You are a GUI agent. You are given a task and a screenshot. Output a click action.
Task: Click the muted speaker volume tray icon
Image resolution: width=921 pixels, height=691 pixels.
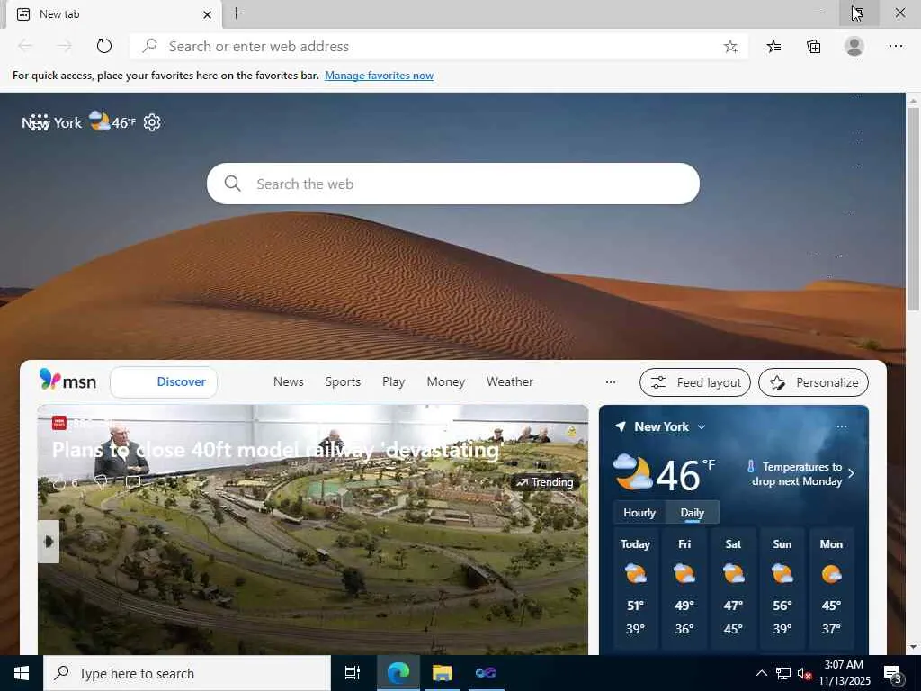tap(804, 674)
